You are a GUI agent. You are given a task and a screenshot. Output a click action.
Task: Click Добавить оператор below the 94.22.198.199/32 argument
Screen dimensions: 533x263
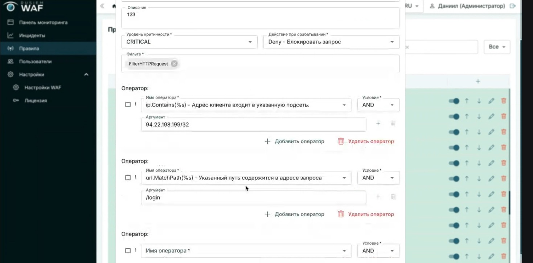[294, 141]
